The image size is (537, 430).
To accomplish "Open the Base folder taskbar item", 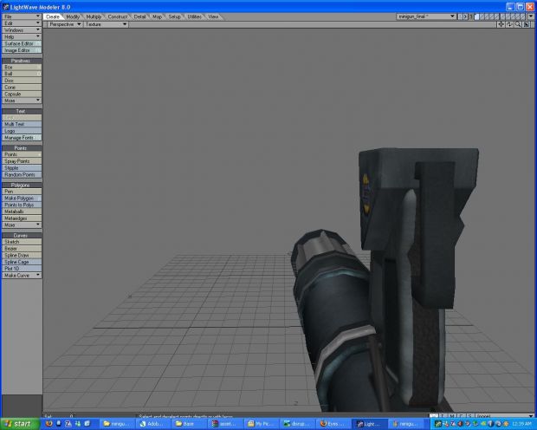I will coord(190,424).
